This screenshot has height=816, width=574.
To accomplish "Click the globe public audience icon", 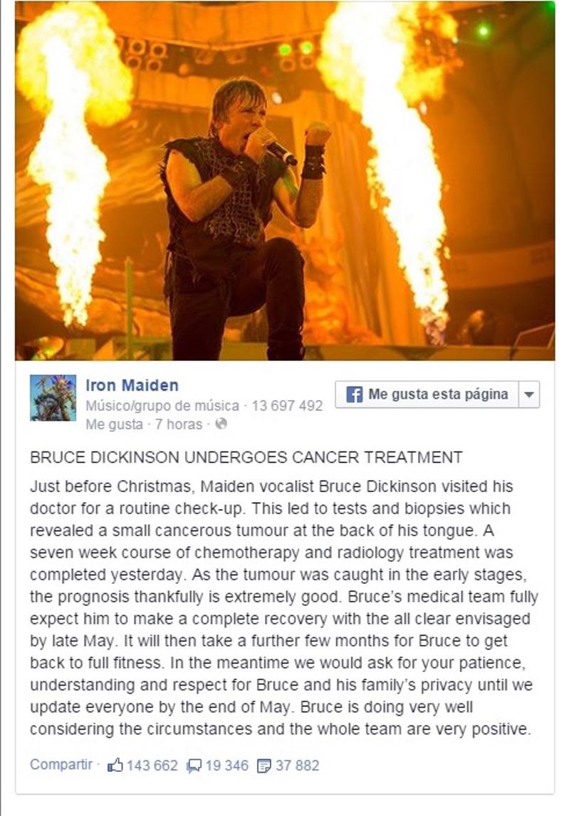I will click(221, 424).
